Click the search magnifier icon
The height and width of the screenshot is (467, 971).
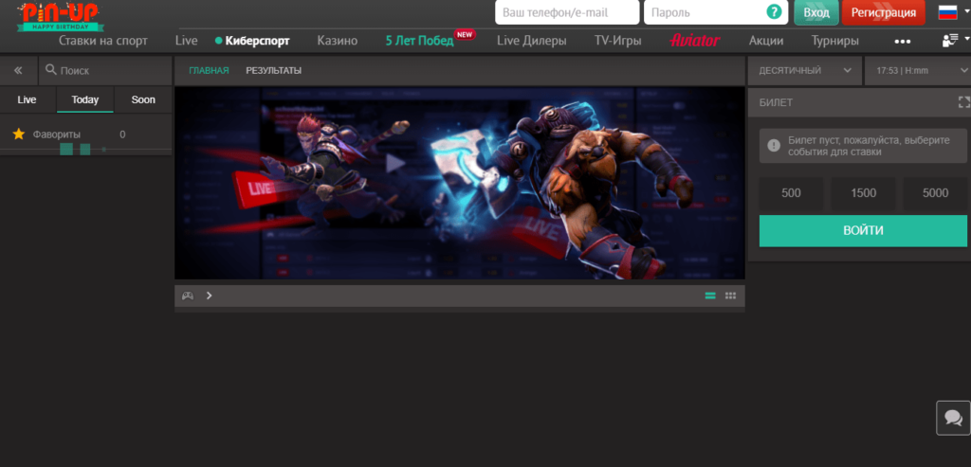coord(51,69)
